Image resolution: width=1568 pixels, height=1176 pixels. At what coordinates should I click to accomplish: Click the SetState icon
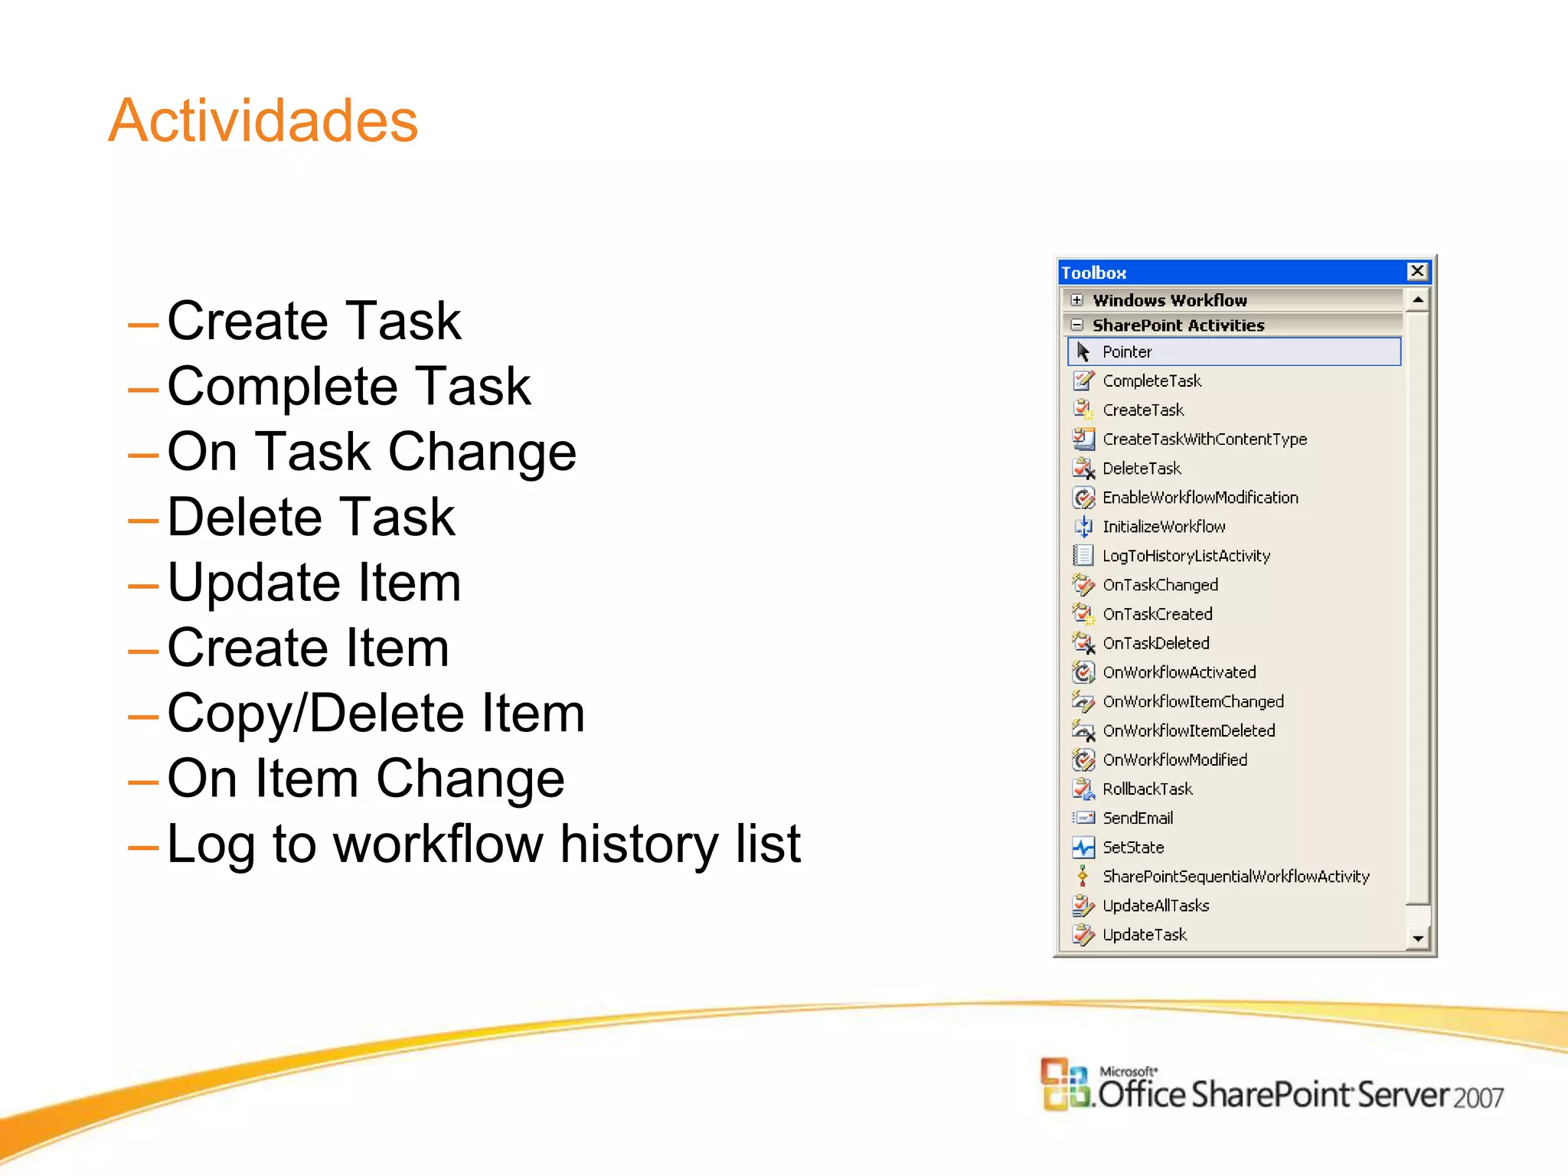[1083, 847]
